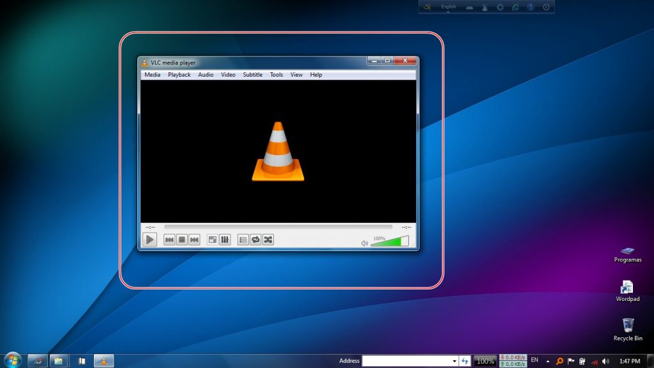Stop playback with the Stop button
The height and width of the screenshot is (368, 654).
(x=181, y=240)
